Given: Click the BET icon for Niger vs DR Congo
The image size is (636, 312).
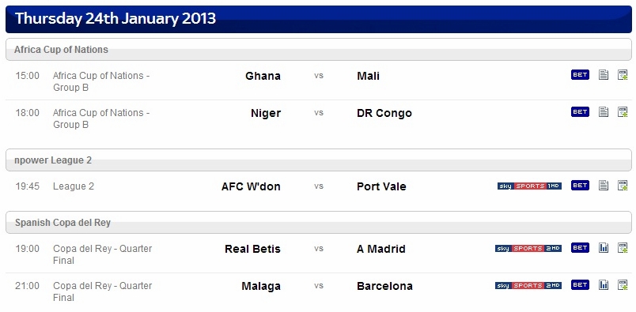Looking at the screenshot, I should [580, 112].
